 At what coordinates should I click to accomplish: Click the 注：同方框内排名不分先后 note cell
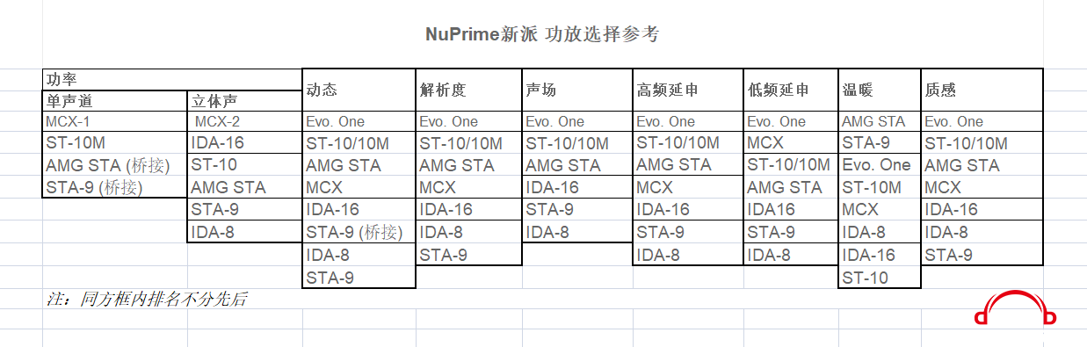point(147,299)
